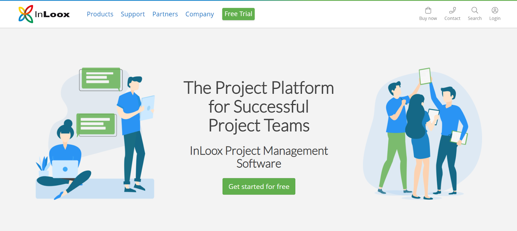Click the Contact phone icon
The width and height of the screenshot is (517, 231).
(452, 10)
